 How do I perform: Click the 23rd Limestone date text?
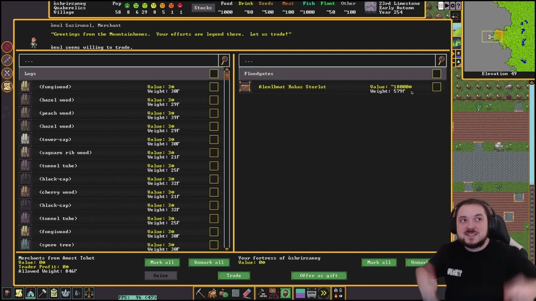[x=399, y=3]
